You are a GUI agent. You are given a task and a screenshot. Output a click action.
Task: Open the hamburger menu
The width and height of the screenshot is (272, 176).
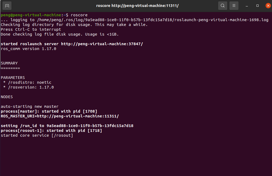(x=234, y=6)
